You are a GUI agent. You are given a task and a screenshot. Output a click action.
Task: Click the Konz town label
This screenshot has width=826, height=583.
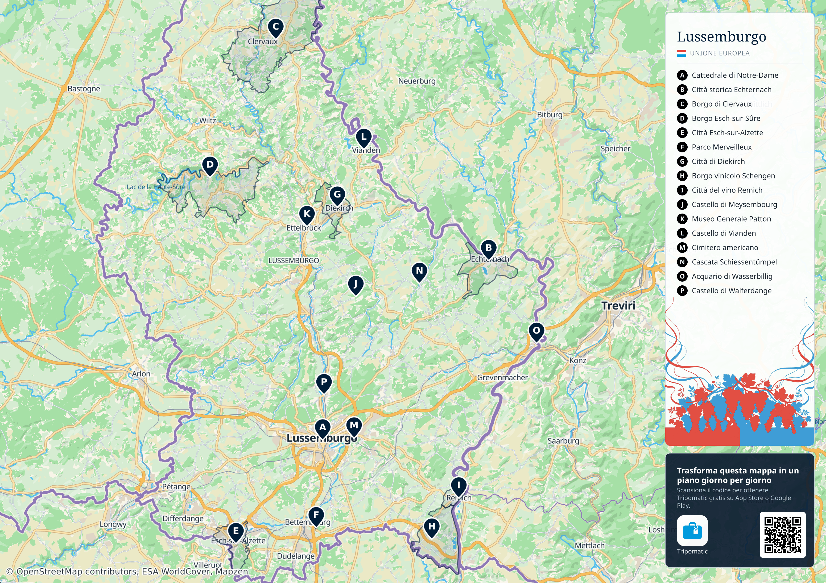[x=577, y=360]
